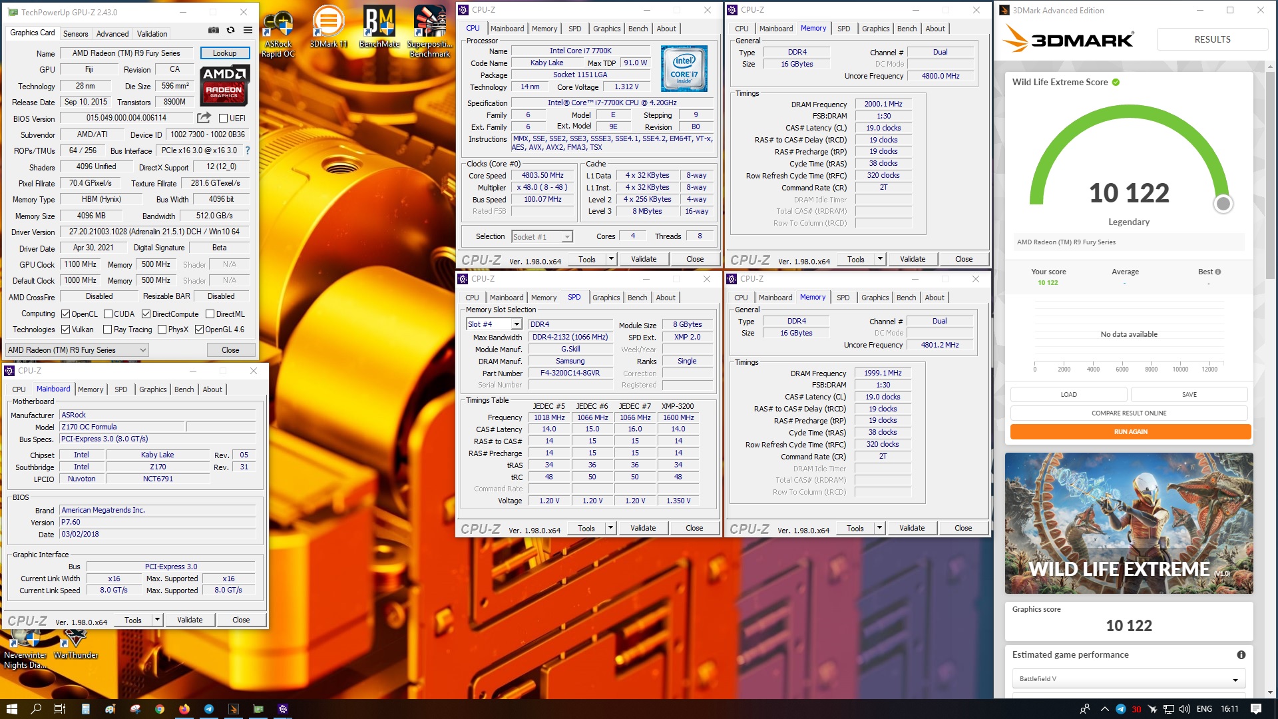Image resolution: width=1278 pixels, height=719 pixels.
Task: Open Task View on the taskbar
Action: coord(59,709)
